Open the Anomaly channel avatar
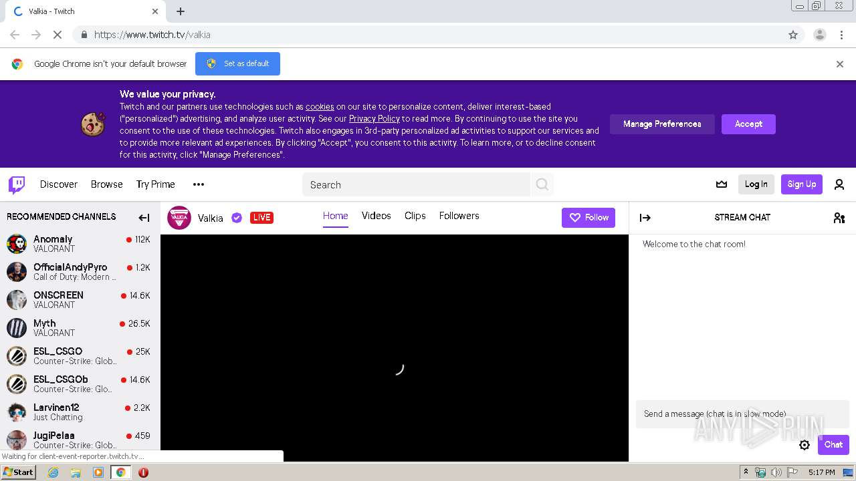Viewport: 856px width, 481px height. click(x=17, y=244)
